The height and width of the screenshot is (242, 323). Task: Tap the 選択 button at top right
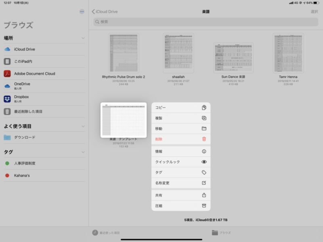(314, 12)
